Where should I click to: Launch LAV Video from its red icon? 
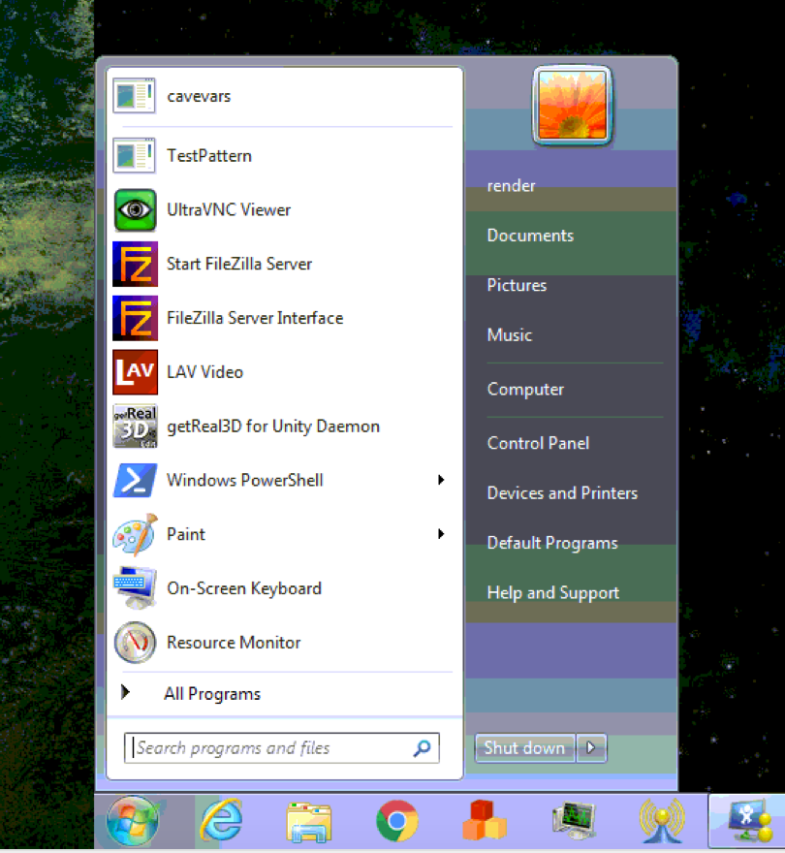point(135,372)
